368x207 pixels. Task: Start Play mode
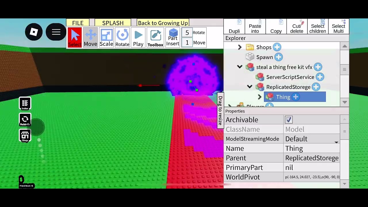coord(138,37)
